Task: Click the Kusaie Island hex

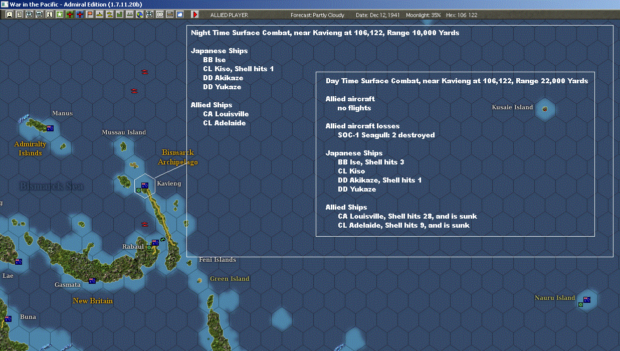Action: click(x=545, y=109)
